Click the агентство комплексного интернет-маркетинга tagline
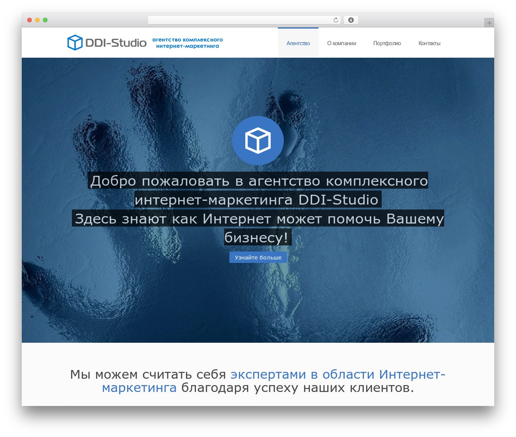 (187, 43)
